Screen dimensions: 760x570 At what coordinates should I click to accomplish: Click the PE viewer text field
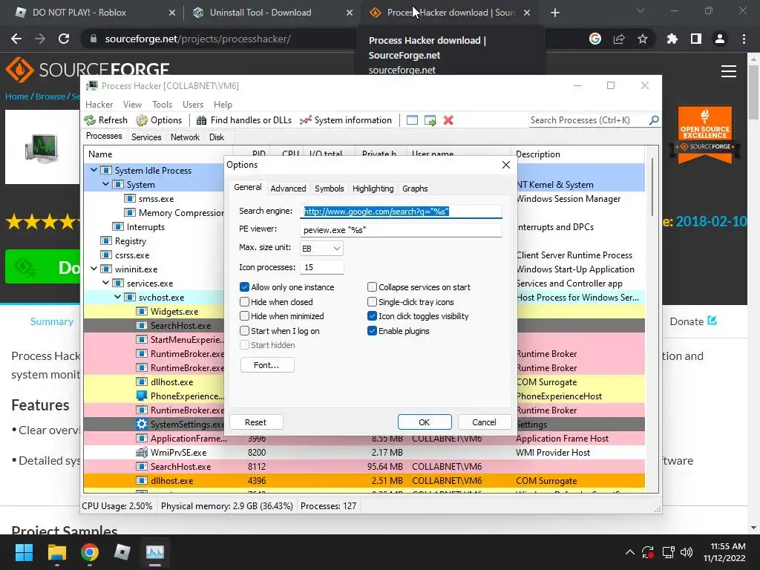pyautogui.click(x=400, y=230)
